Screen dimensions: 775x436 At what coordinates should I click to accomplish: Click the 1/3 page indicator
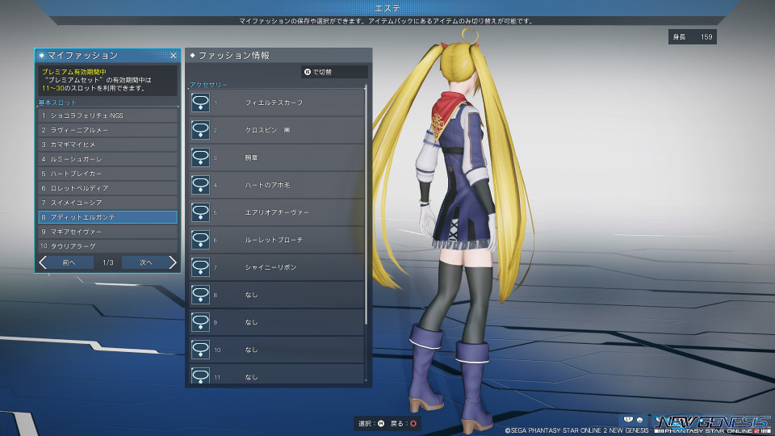click(x=107, y=262)
